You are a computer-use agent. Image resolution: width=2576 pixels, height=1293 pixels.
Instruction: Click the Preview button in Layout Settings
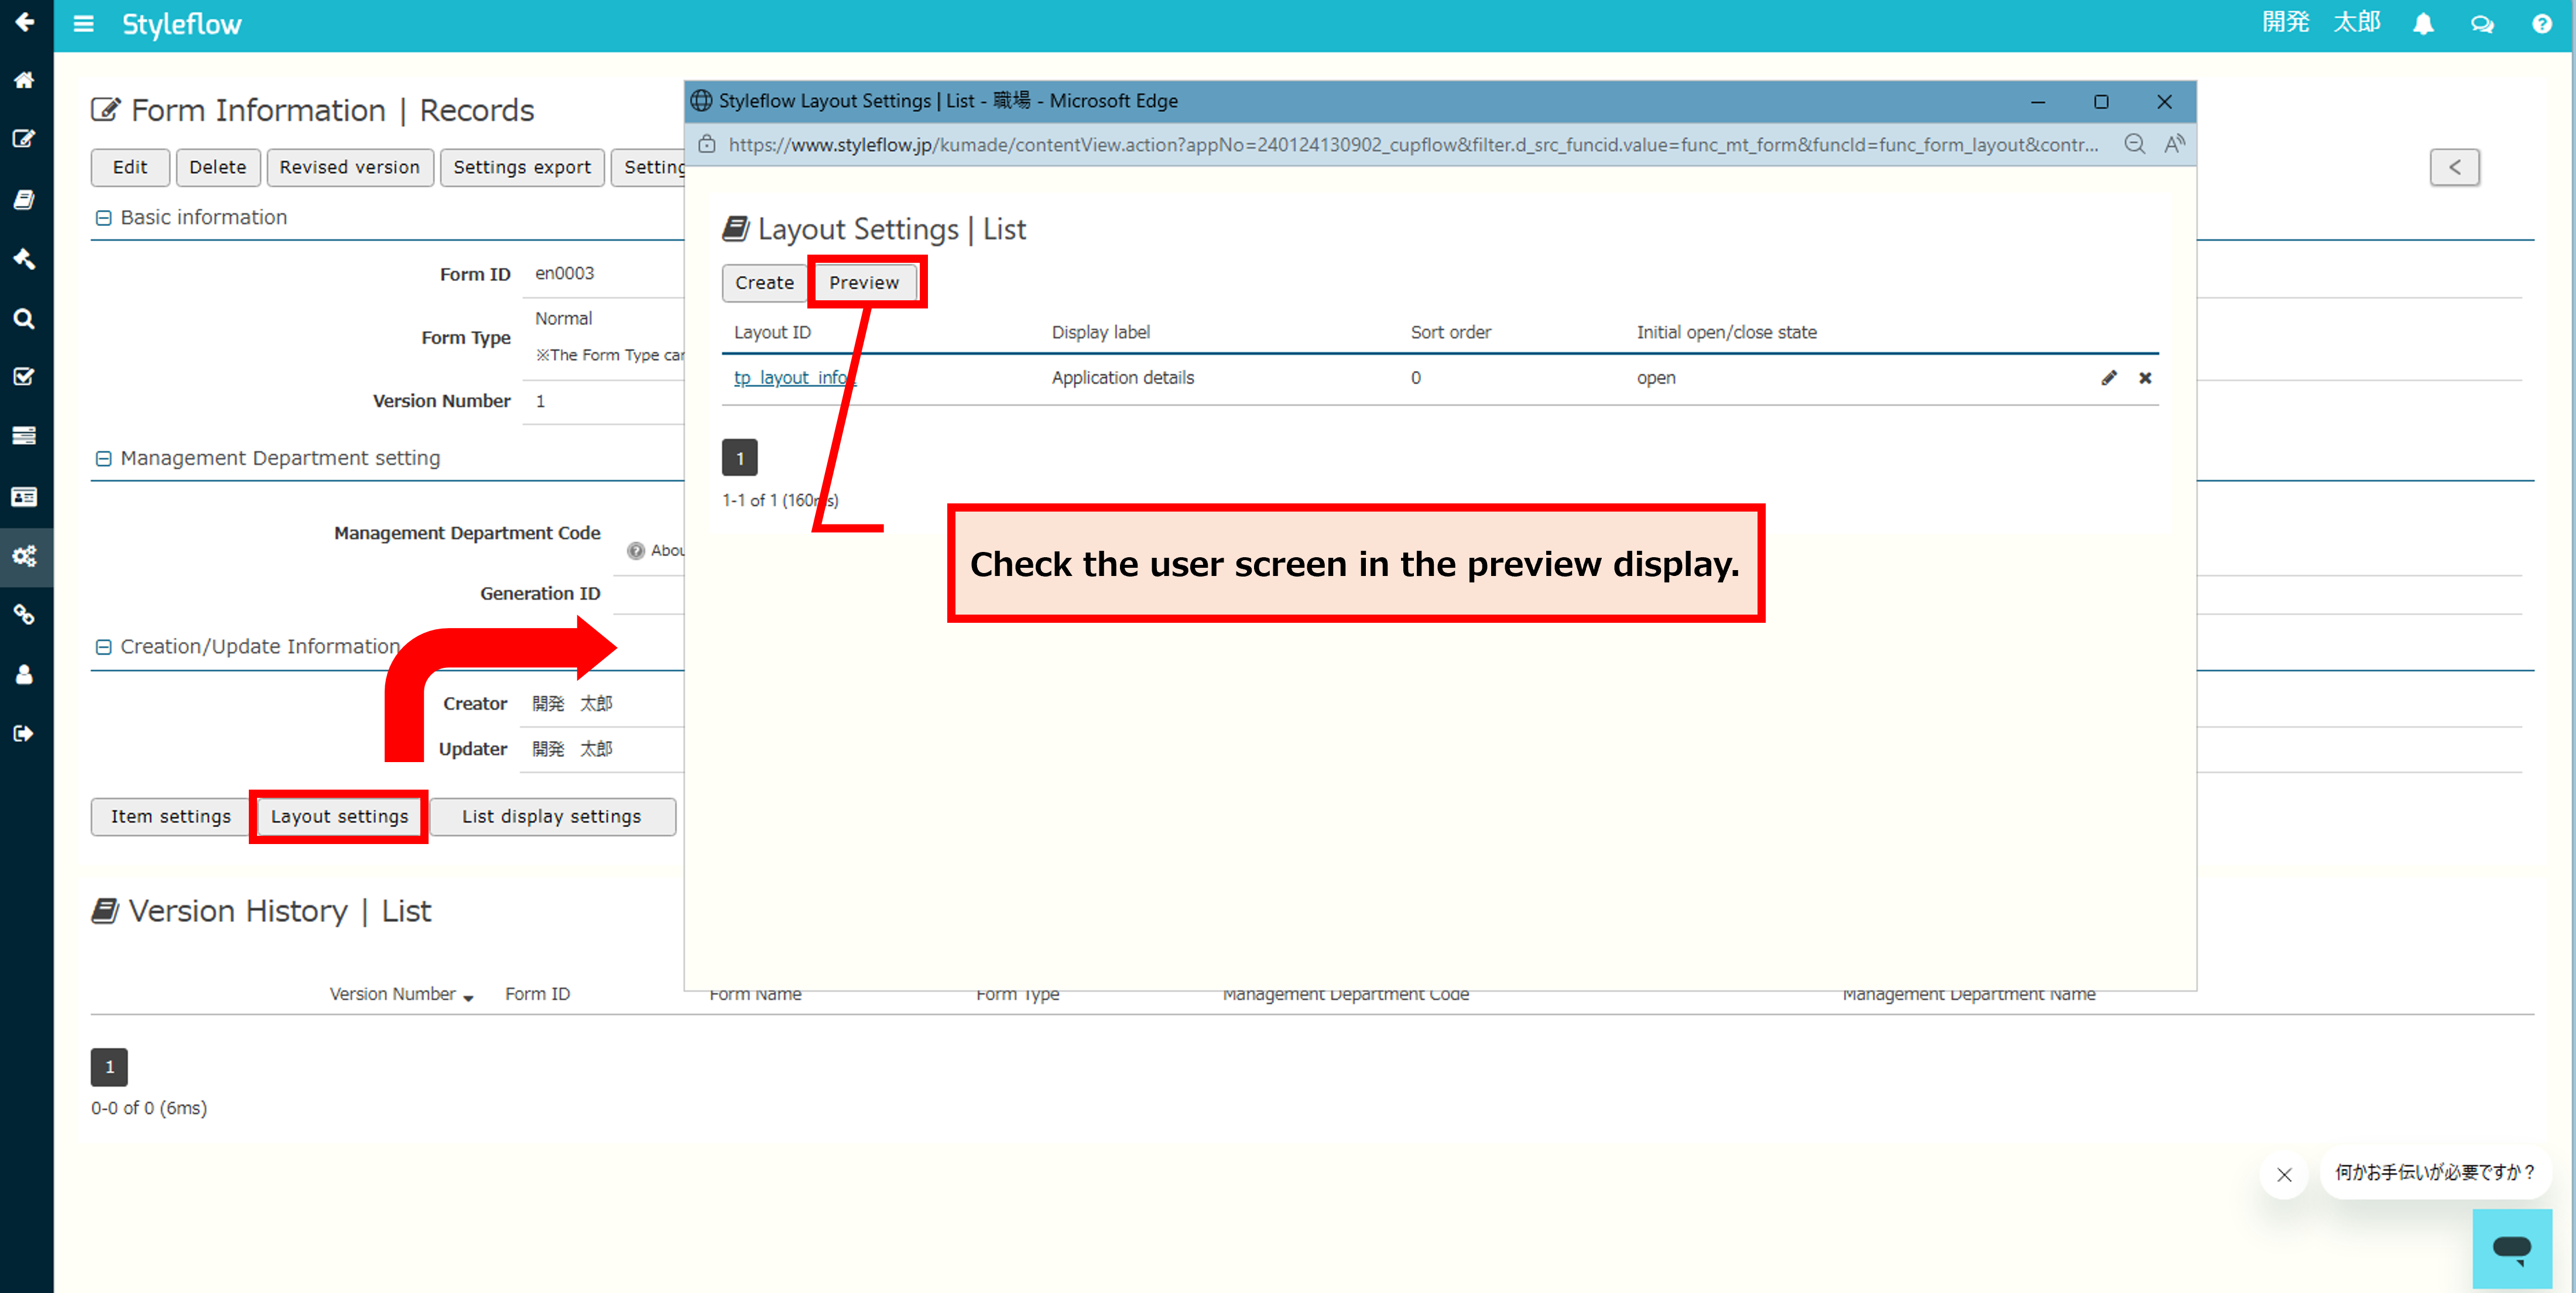[864, 283]
